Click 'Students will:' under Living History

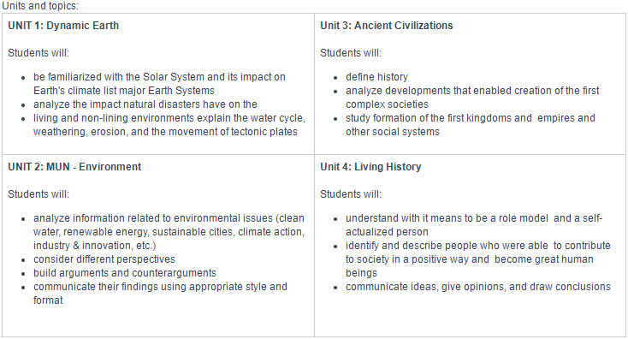(351, 194)
